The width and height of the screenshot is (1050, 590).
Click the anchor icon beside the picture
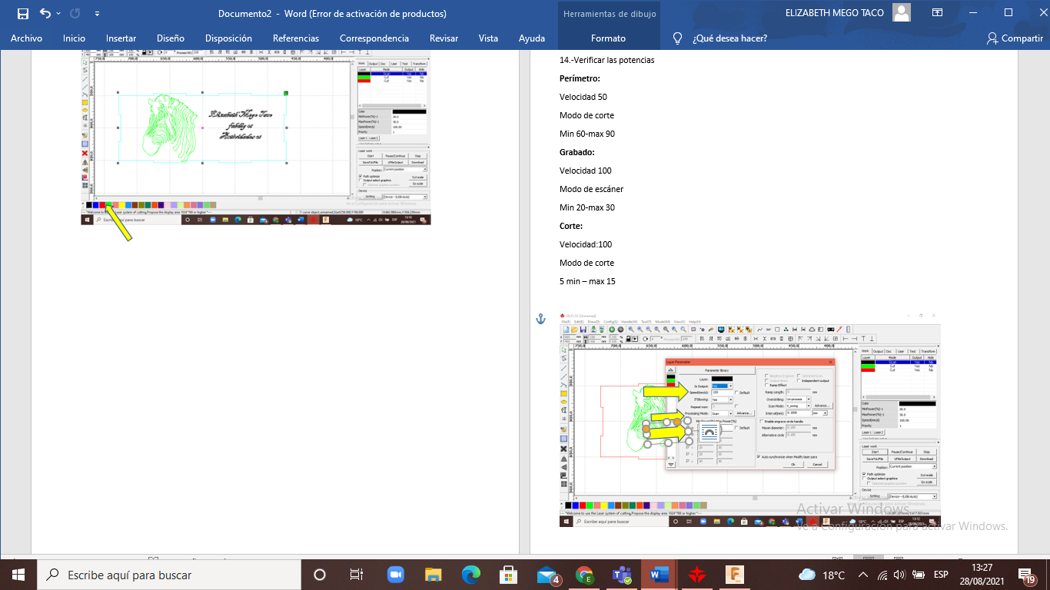(x=540, y=318)
